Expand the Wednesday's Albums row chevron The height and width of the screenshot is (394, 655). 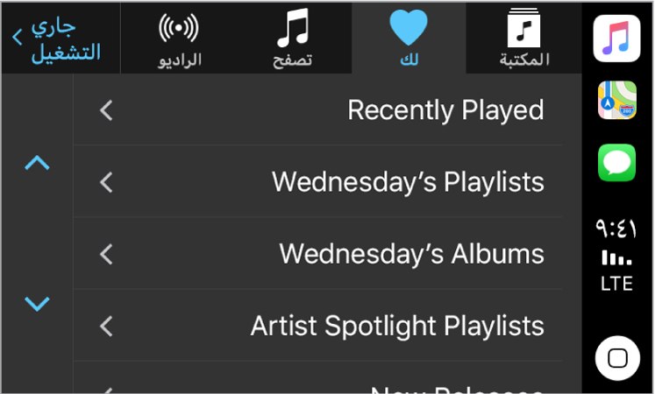(106, 254)
